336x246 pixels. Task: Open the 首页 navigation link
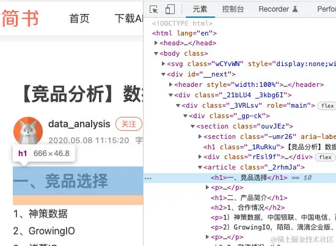coord(79,18)
